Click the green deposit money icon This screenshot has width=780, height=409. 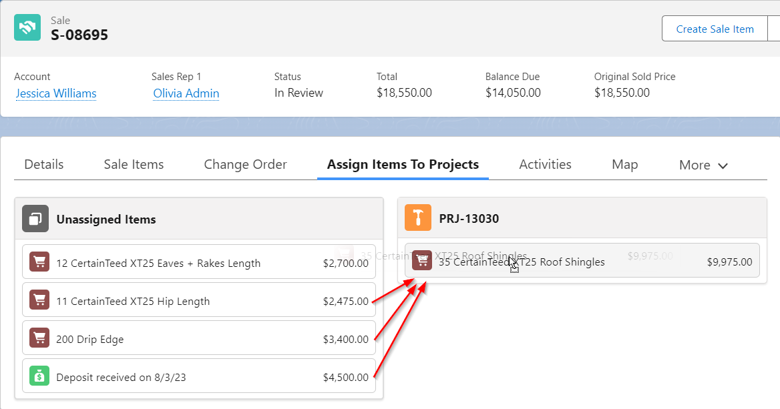point(39,376)
